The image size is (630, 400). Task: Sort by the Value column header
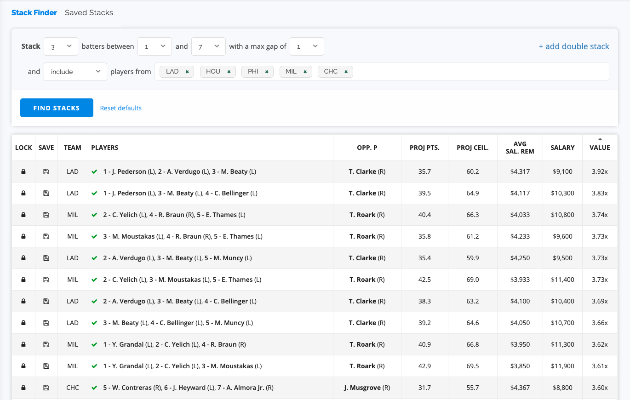click(600, 148)
